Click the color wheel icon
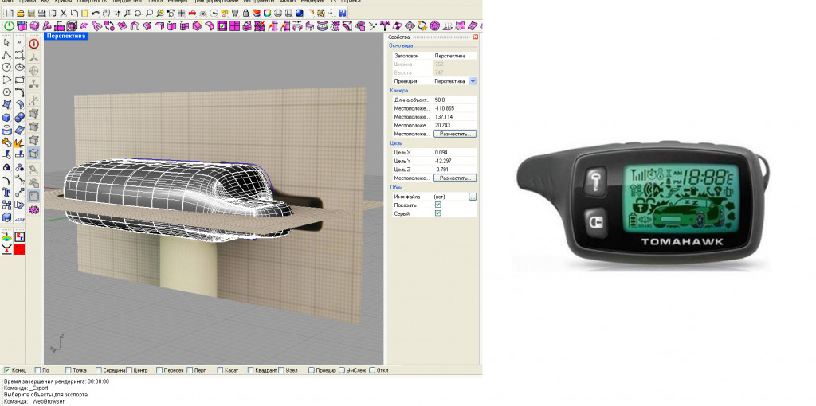The height and width of the screenshot is (406, 816). (267, 13)
